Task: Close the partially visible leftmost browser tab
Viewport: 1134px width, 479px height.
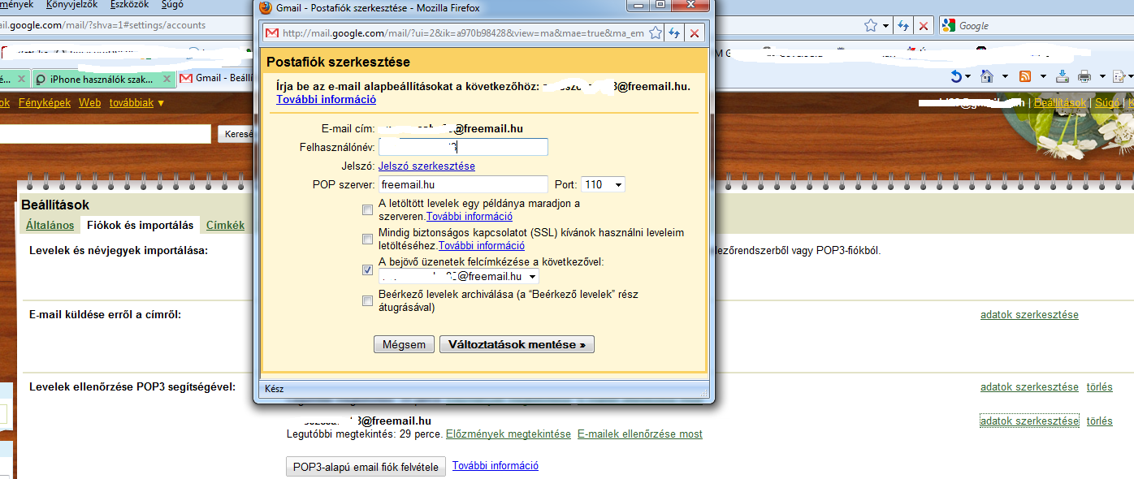Action: (x=22, y=79)
